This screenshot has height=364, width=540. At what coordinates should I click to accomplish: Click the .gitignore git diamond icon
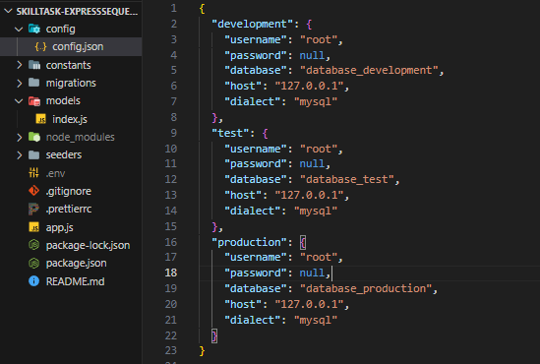tap(33, 191)
